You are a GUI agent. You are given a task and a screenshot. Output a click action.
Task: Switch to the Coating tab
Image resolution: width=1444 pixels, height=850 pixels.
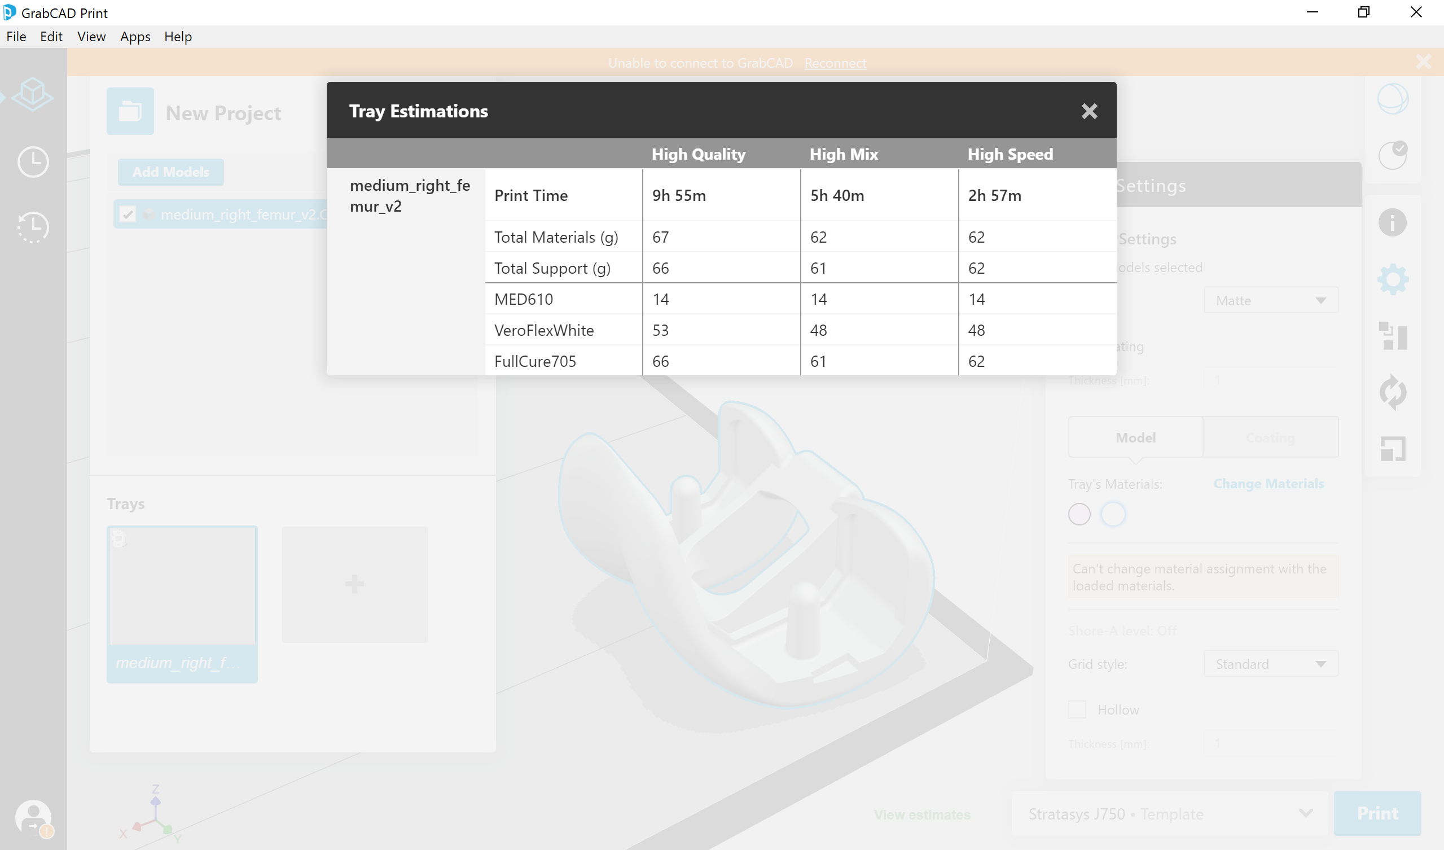[x=1270, y=437]
